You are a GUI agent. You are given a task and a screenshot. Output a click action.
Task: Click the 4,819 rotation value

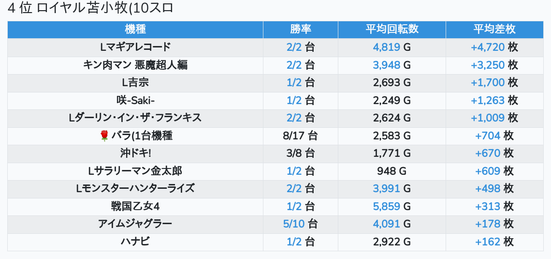386,47
